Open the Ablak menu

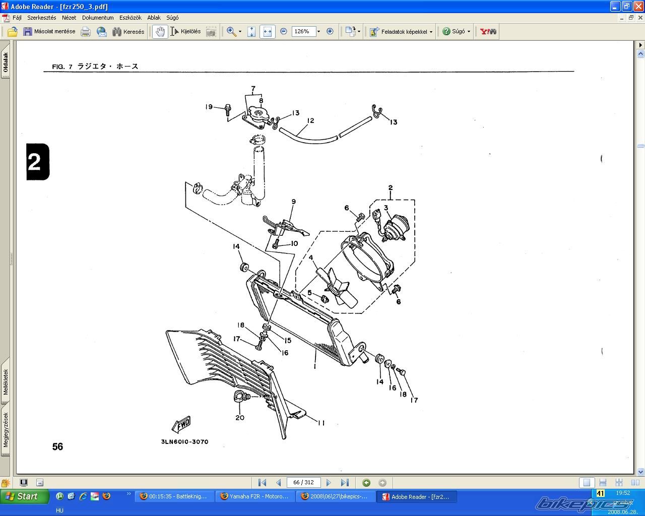pyautogui.click(x=154, y=18)
